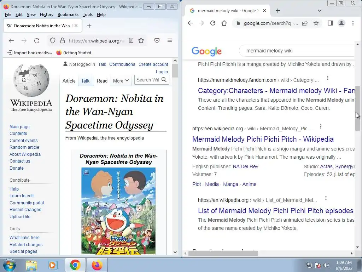Open the Firefox hamburger application menu
This screenshot has height=272, width=362.
click(170, 40)
